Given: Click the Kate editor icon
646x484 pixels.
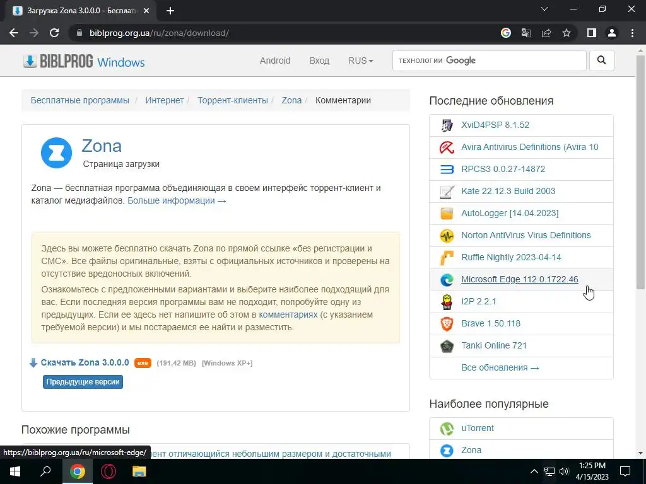Looking at the screenshot, I should (447, 192).
